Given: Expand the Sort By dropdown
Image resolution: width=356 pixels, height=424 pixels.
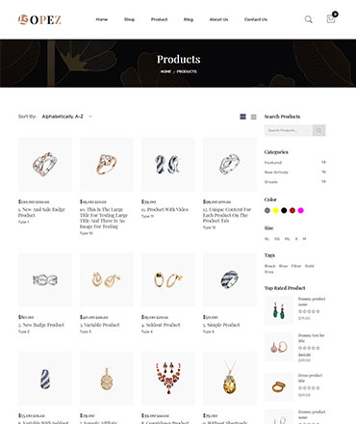Looking at the screenshot, I should (67, 117).
